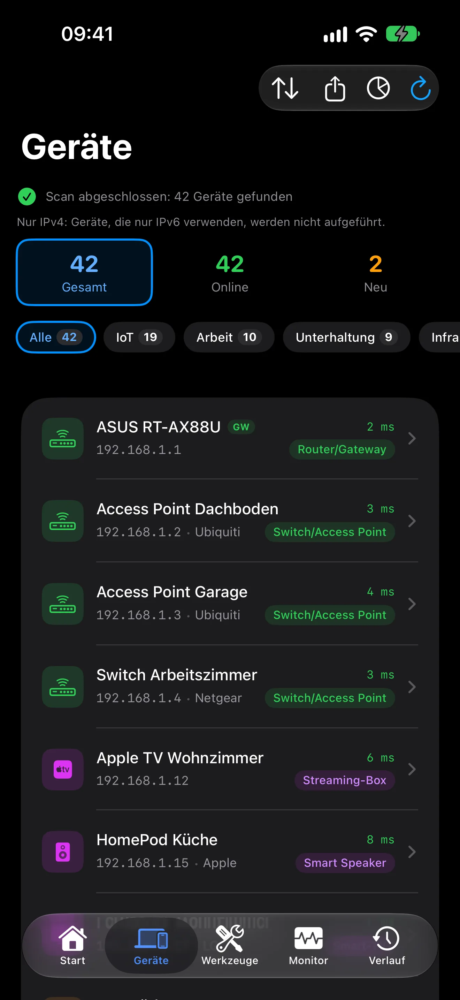Tap the Streaming-Box type tag
This screenshot has height=1000, width=460.
pyautogui.click(x=344, y=780)
